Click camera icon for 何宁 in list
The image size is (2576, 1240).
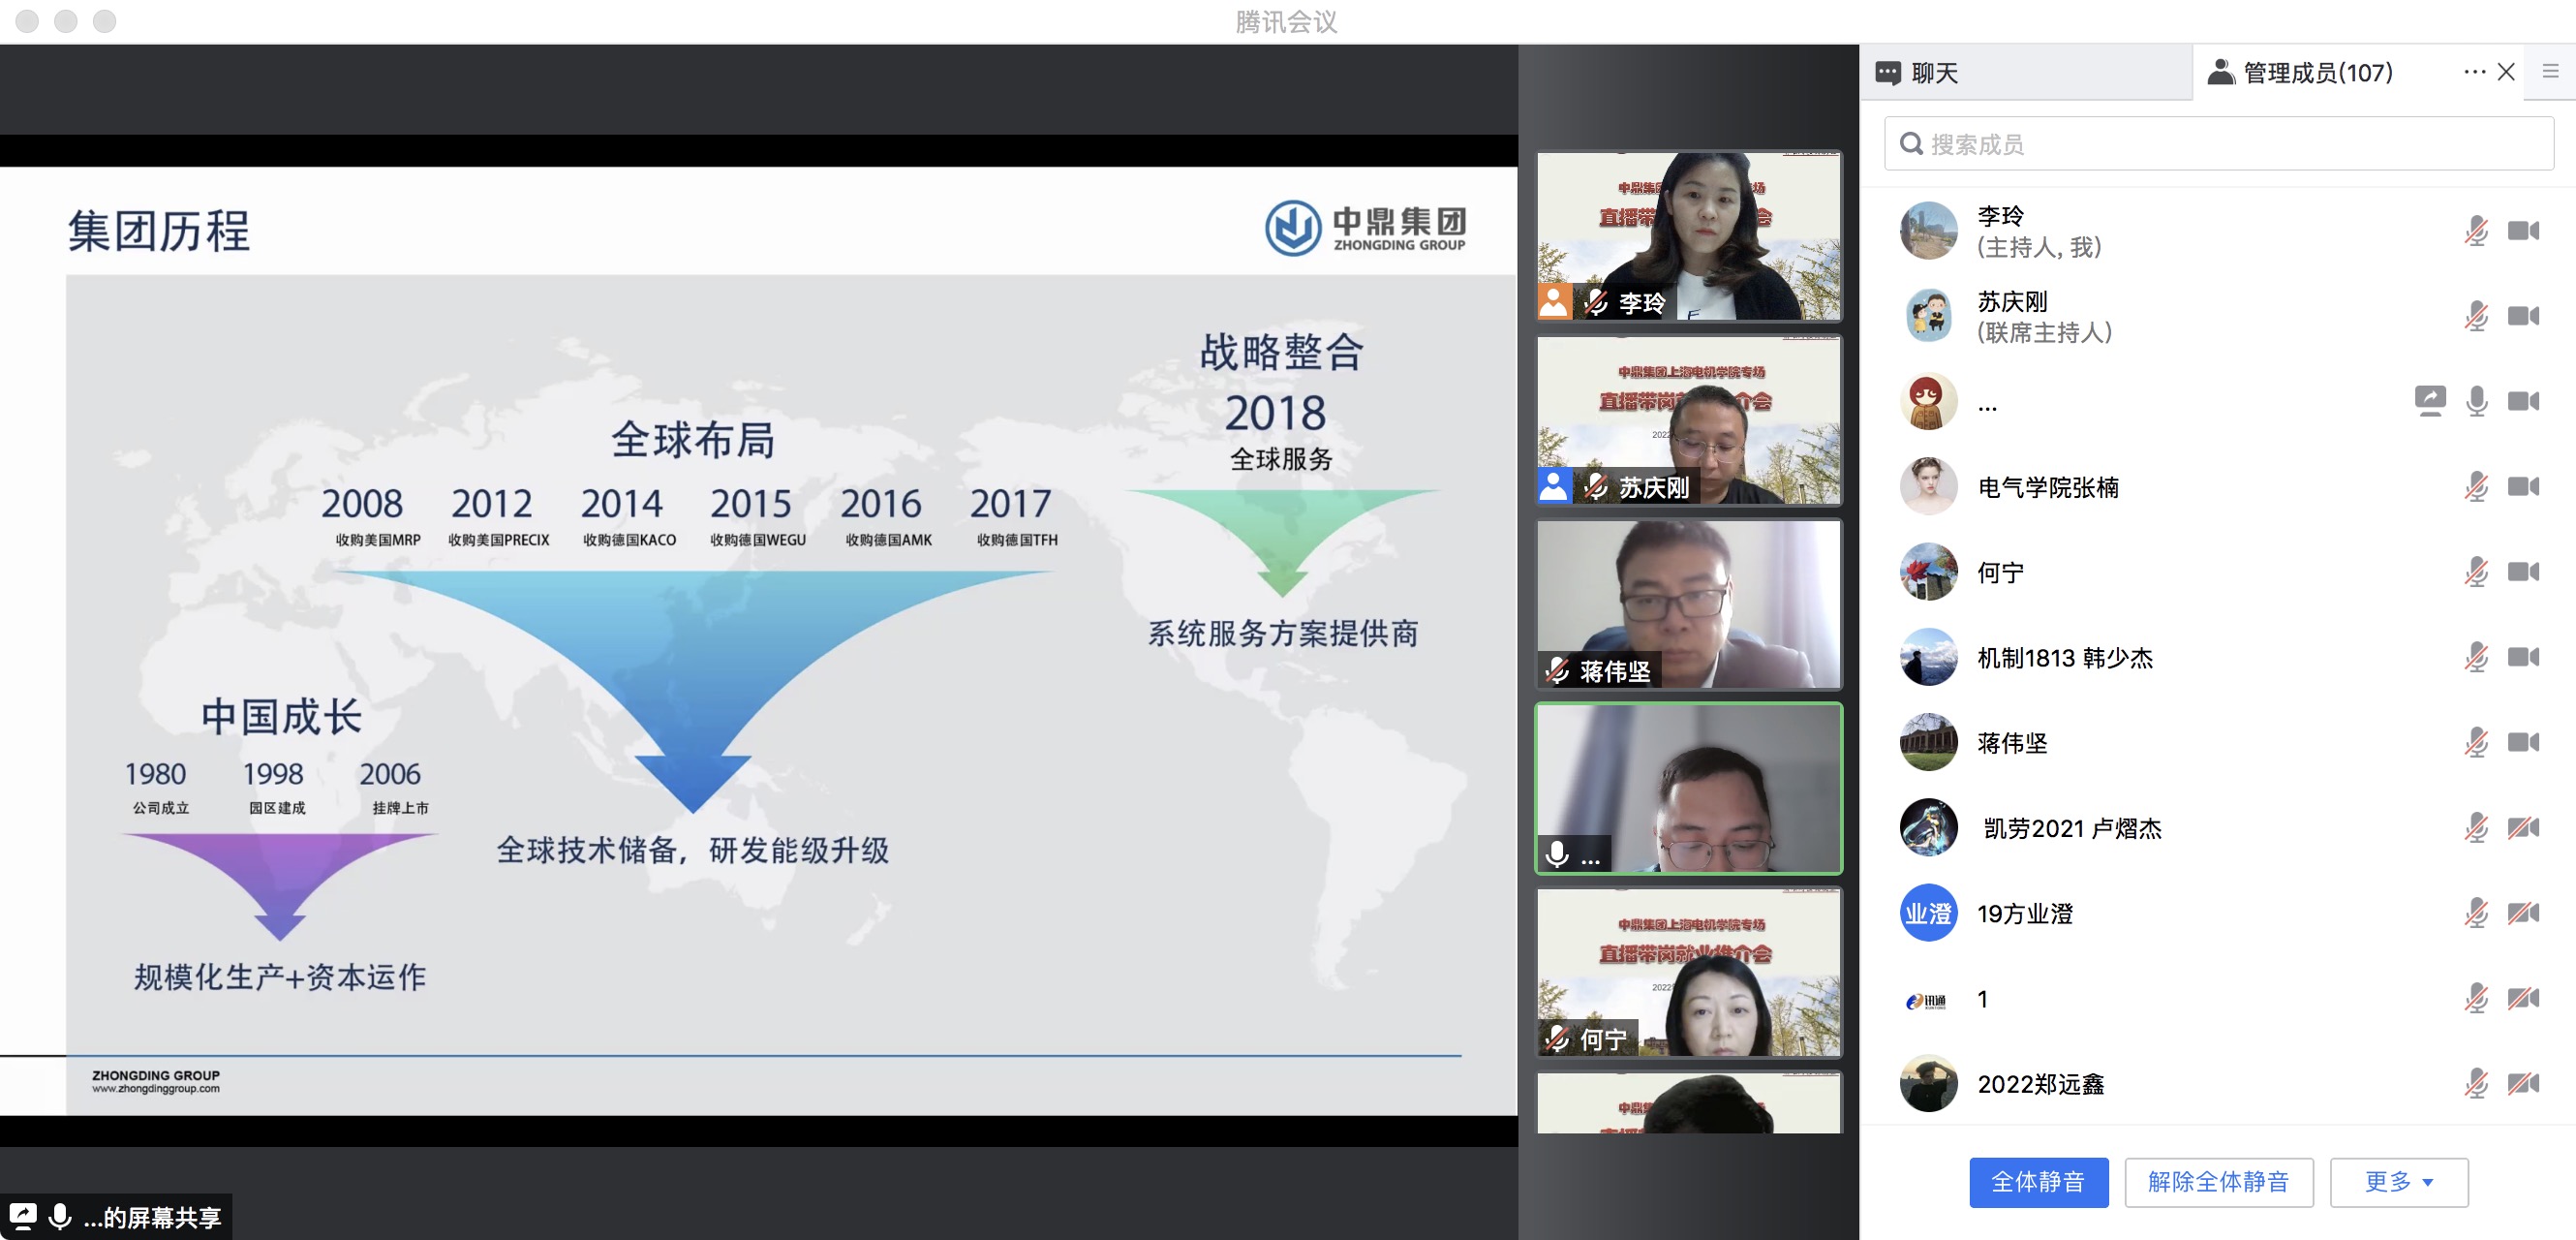(2522, 572)
